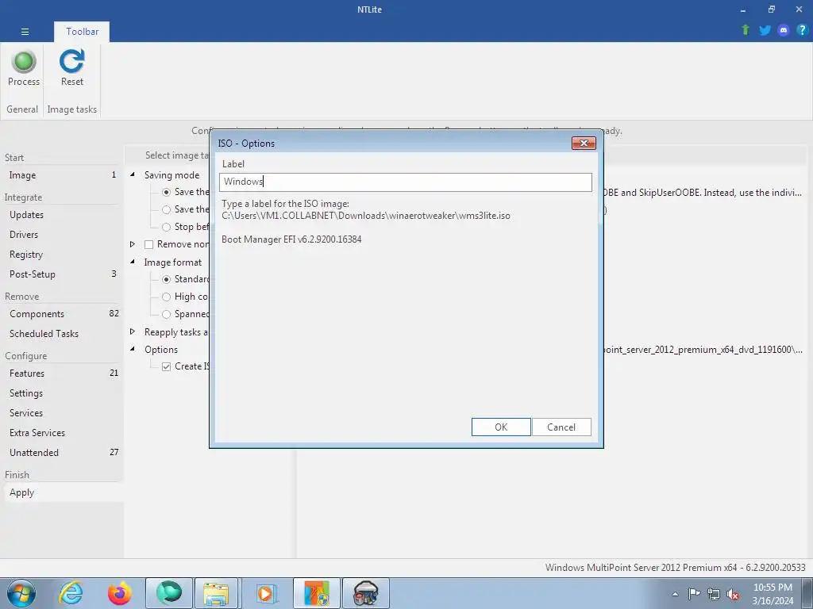Screen dimensions: 813x609
Task: Click the blue help question mark icon
Action: tap(802, 30)
